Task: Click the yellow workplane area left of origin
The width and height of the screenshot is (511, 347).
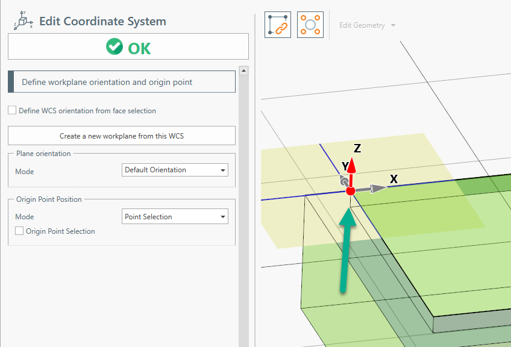Action: (289, 175)
